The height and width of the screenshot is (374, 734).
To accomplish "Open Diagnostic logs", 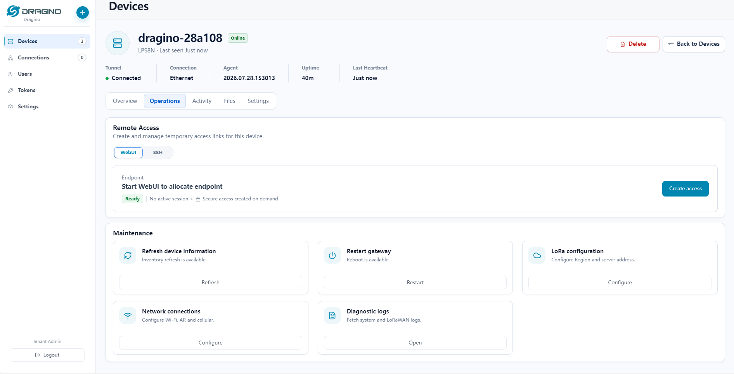I will tap(415, 343).
